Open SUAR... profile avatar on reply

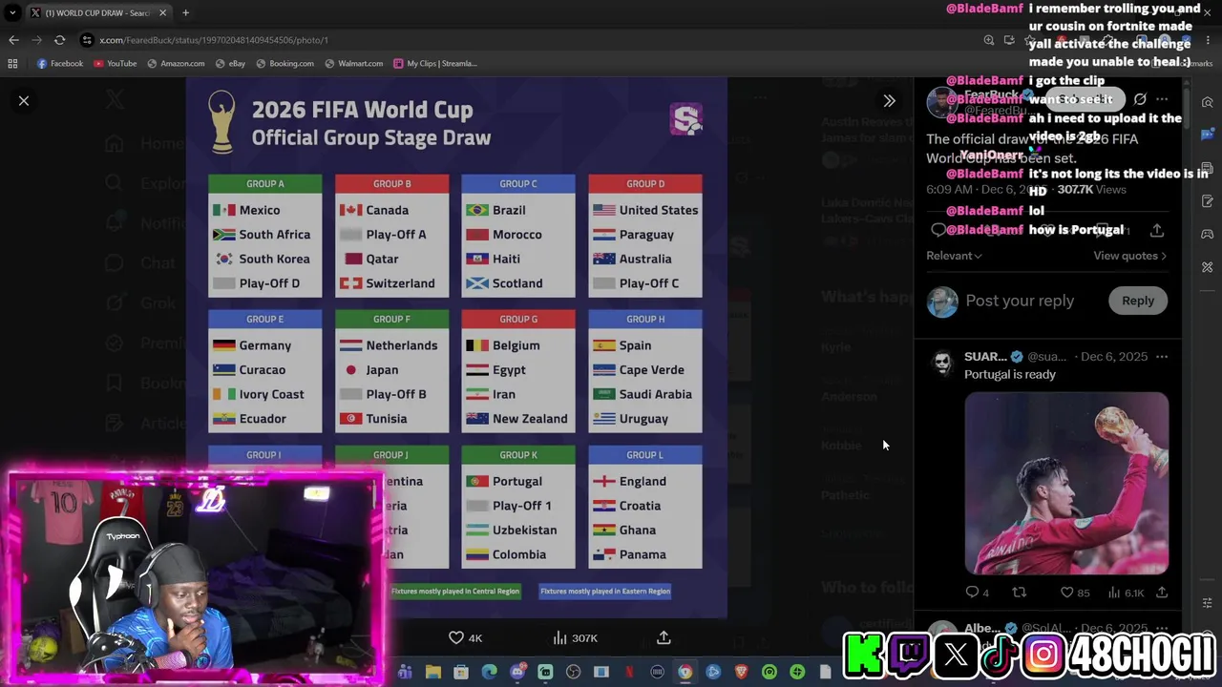pyautogui.click(x=942, y=363)
